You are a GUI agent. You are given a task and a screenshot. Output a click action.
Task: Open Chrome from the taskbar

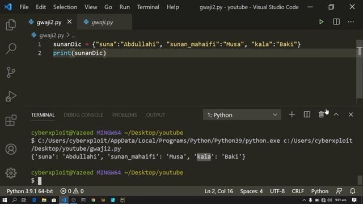93,200
